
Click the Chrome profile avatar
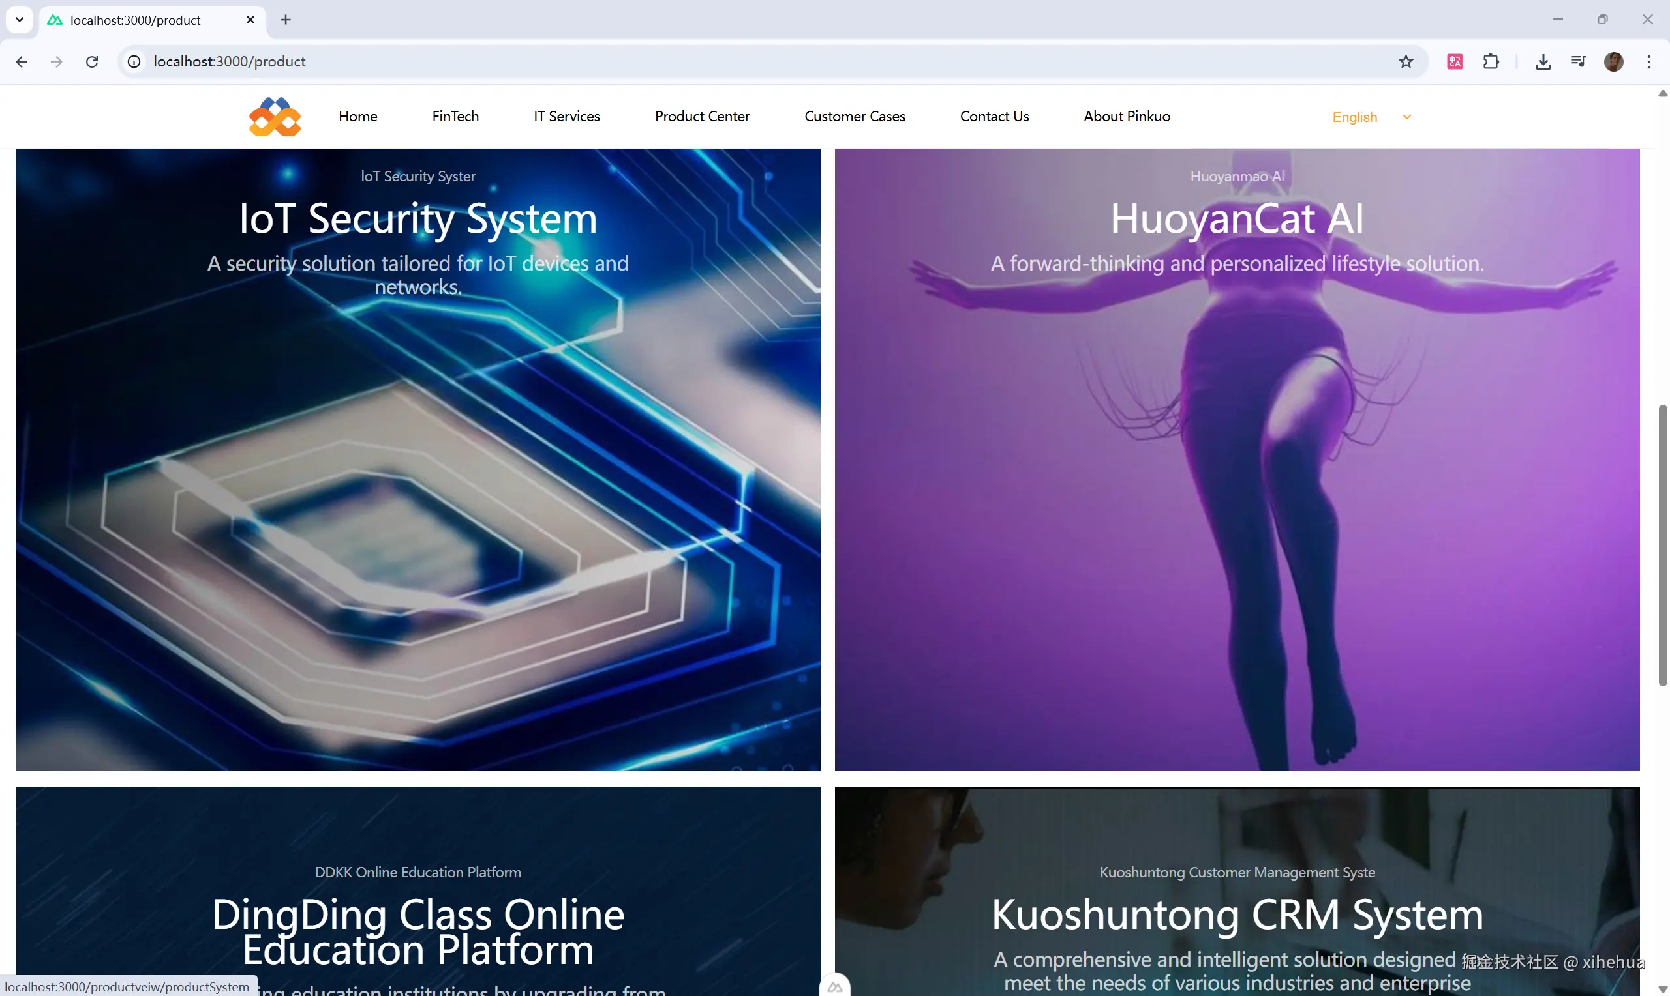[x=1613, y=62]
